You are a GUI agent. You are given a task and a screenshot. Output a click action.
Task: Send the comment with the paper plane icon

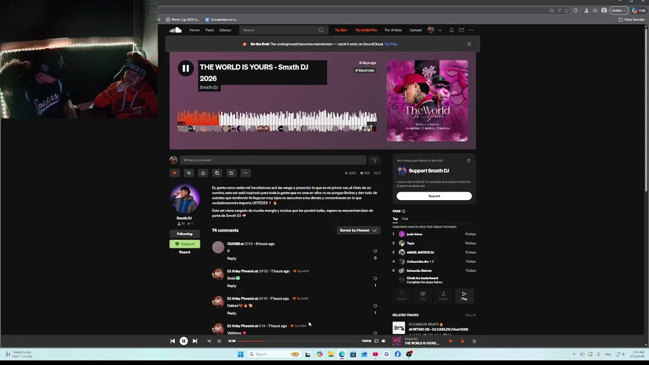pyautogui.click(x=374, y=160)
